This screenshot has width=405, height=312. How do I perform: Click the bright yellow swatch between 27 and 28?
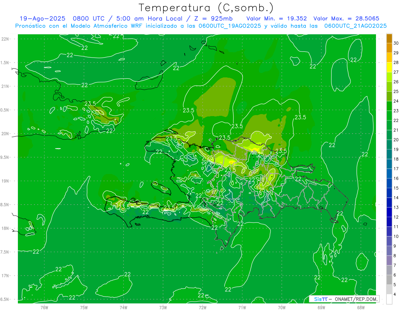pyautogui.click(x=389, y=67)
